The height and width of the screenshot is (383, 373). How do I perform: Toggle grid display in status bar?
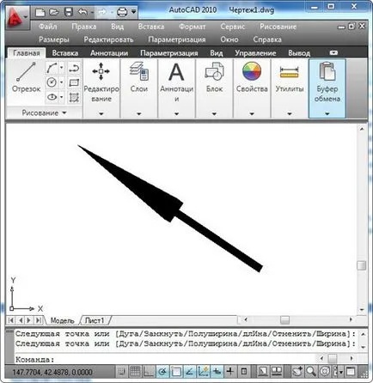pos(135,372)
